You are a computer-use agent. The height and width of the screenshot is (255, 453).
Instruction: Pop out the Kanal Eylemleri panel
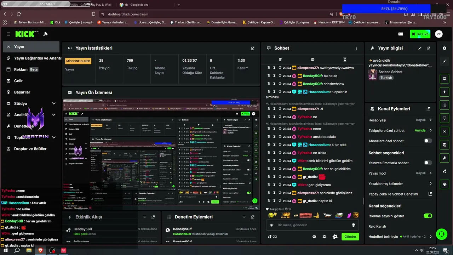click(x=429, y=109)
